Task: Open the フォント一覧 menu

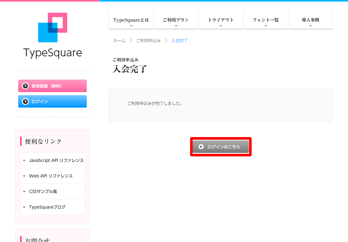Action: 266,20
